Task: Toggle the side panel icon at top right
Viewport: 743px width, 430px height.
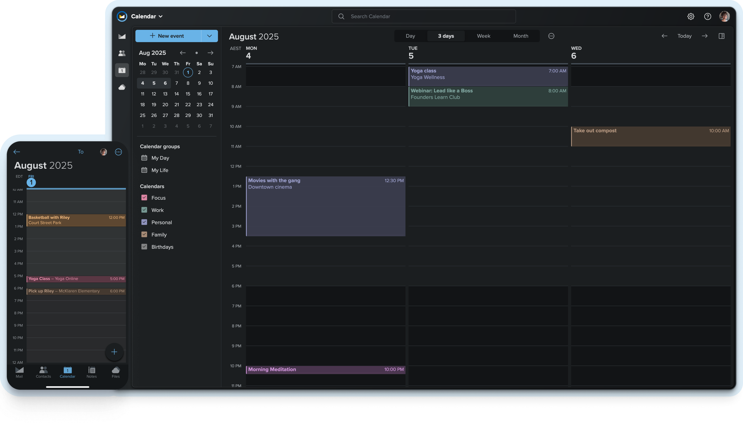Action: 722,36
